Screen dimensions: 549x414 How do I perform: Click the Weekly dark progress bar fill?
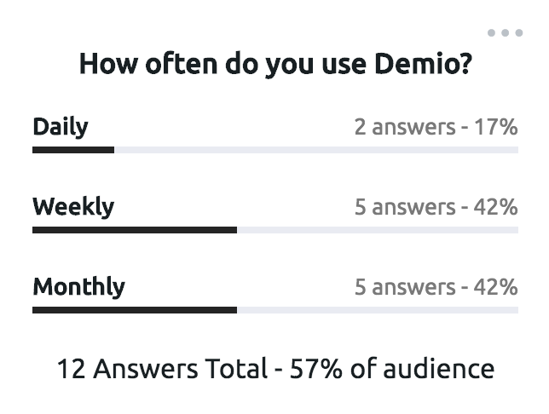click(x=135, y=230)
